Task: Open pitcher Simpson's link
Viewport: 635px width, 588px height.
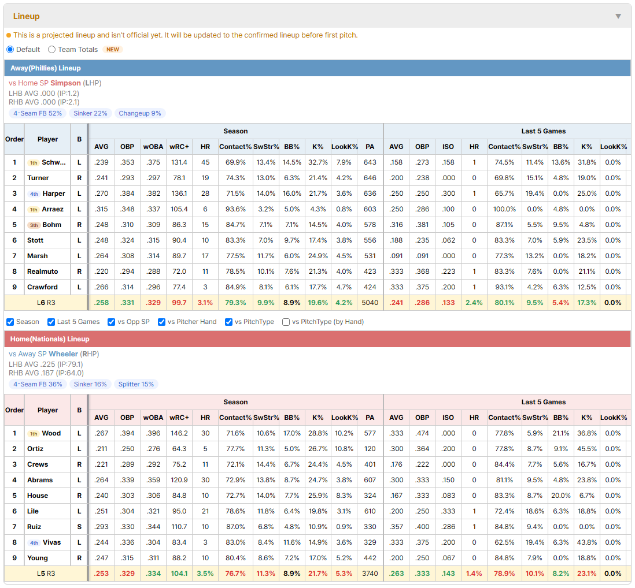Action: 65,83
